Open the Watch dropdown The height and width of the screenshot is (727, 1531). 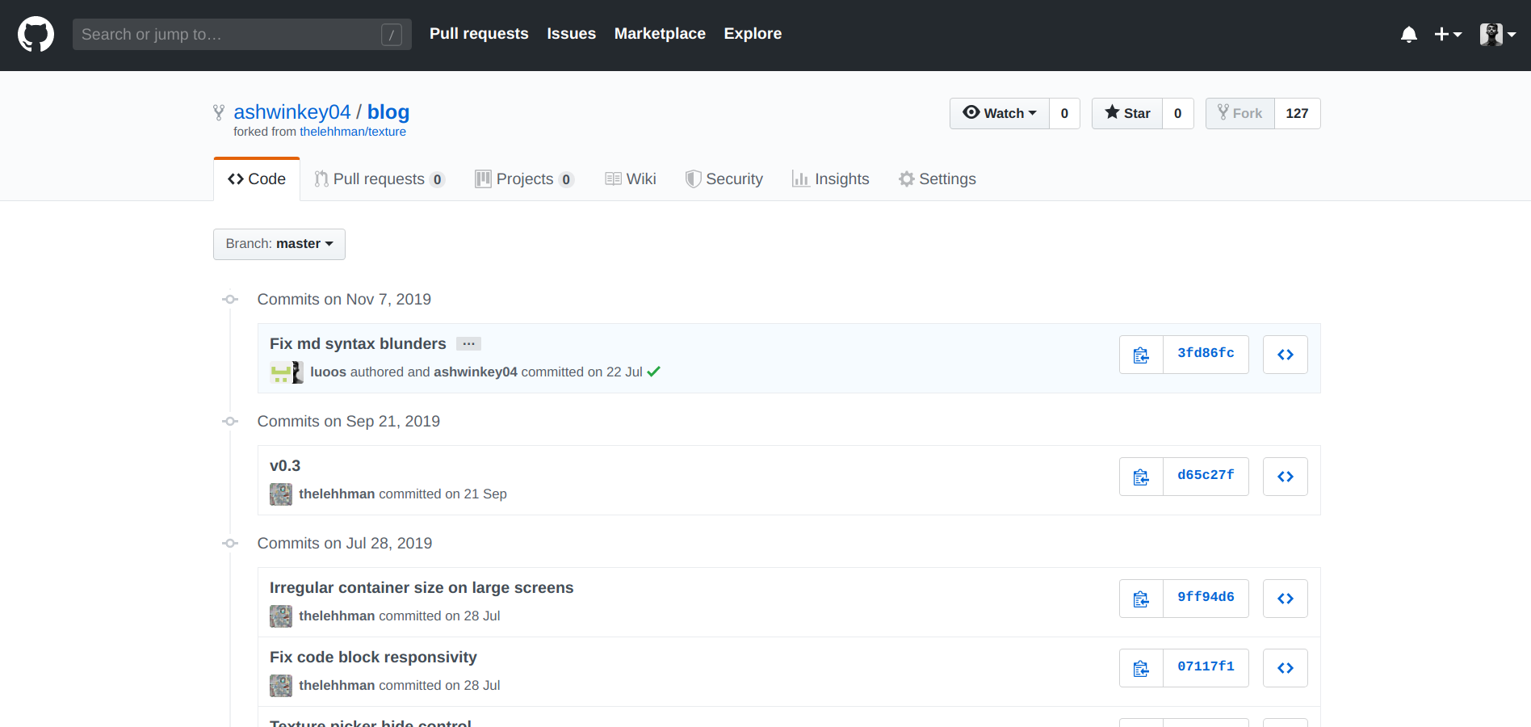point(1000,113)
